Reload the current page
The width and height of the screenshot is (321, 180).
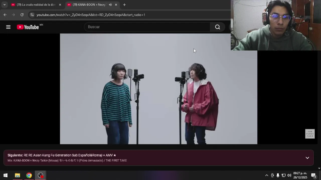tap(22, 15)
